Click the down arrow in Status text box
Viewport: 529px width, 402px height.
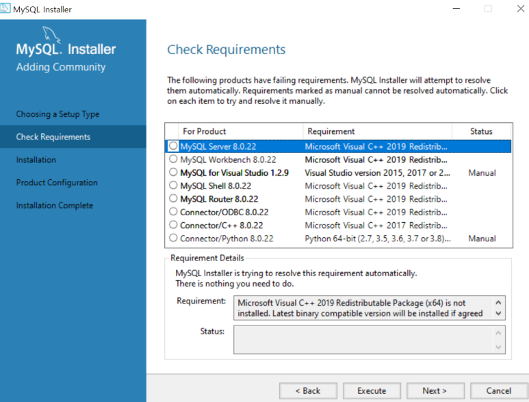[x=498, y=347]
